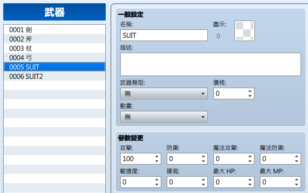Decrease 防禦 defense with down arrow
This screenshot has width=308, height=193.
tap(203, 161)
